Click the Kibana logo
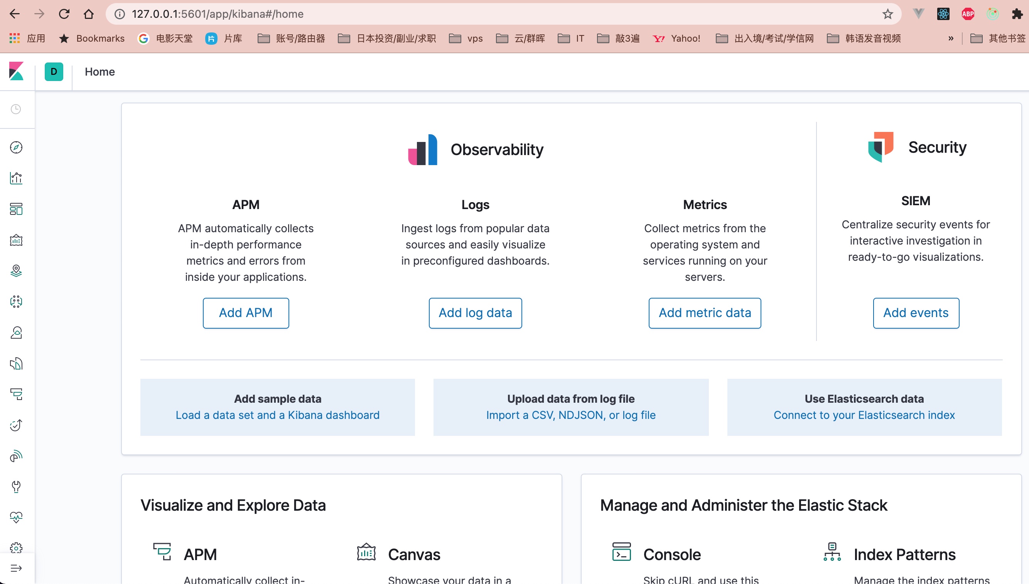Viewport: 1029px width, 584px height. point(16,71)
